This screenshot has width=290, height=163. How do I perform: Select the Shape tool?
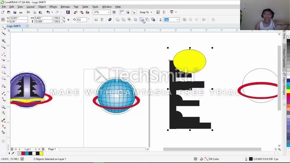3,34
